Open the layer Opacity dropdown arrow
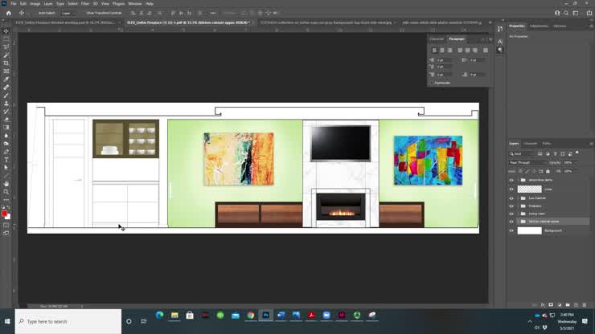595x334 pixels. click(x=576, y=163)
